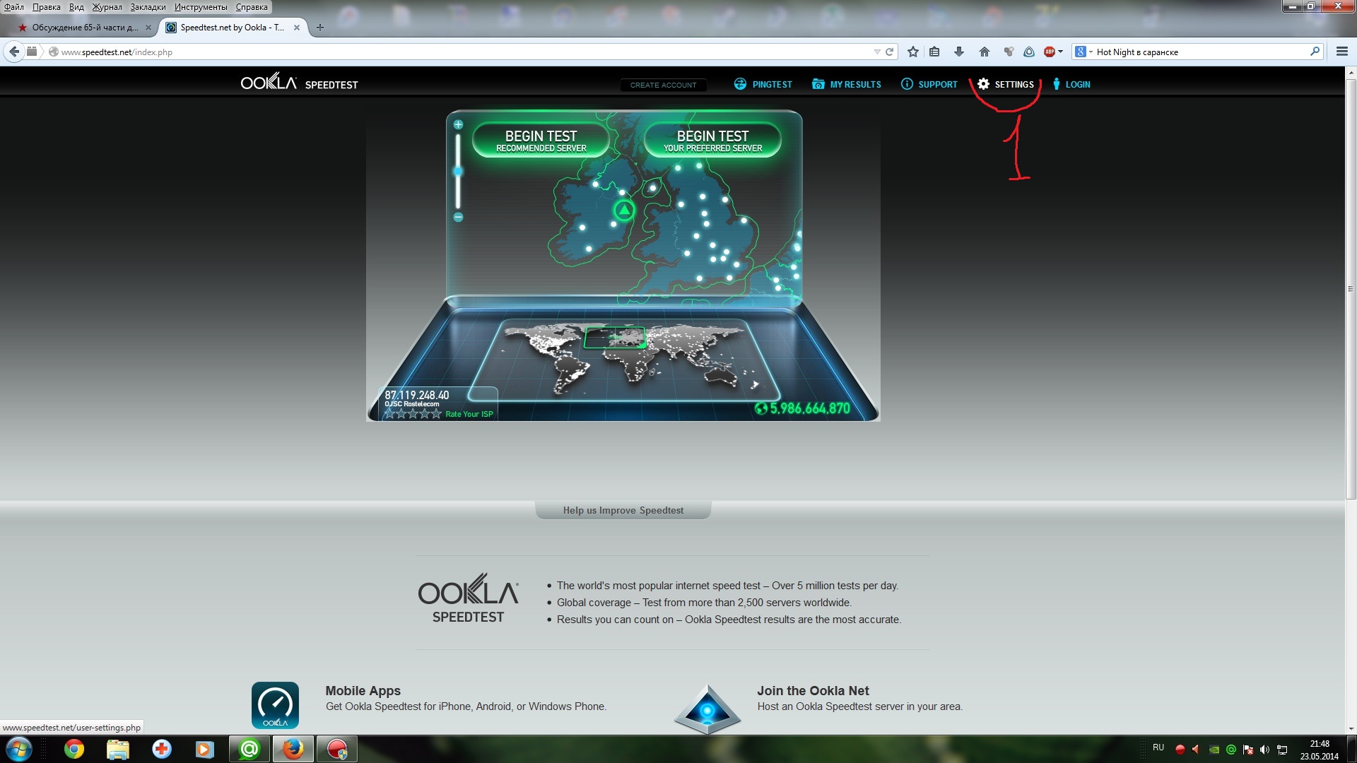Click the map zoom slider handle
Viewport: 1357px width, 763px height.
click(x=458, y=171)
